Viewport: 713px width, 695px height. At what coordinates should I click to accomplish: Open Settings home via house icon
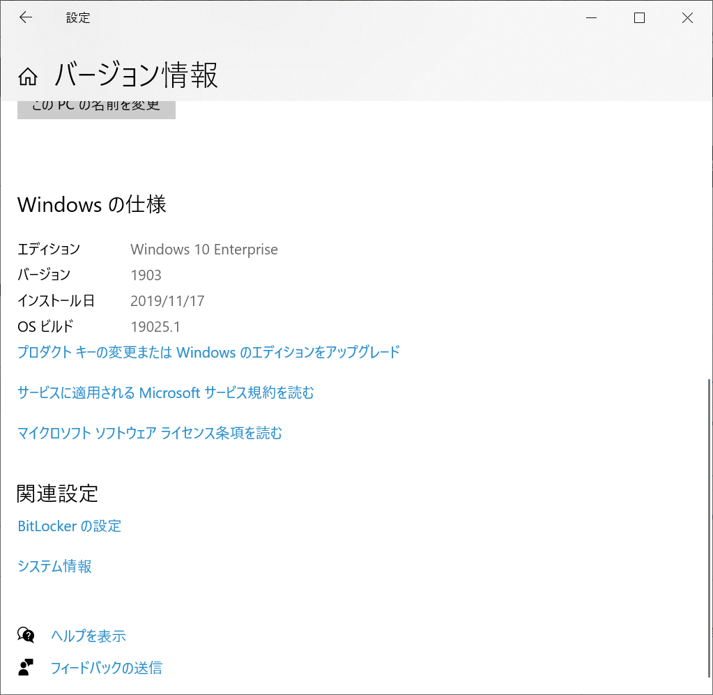[28, 77]
